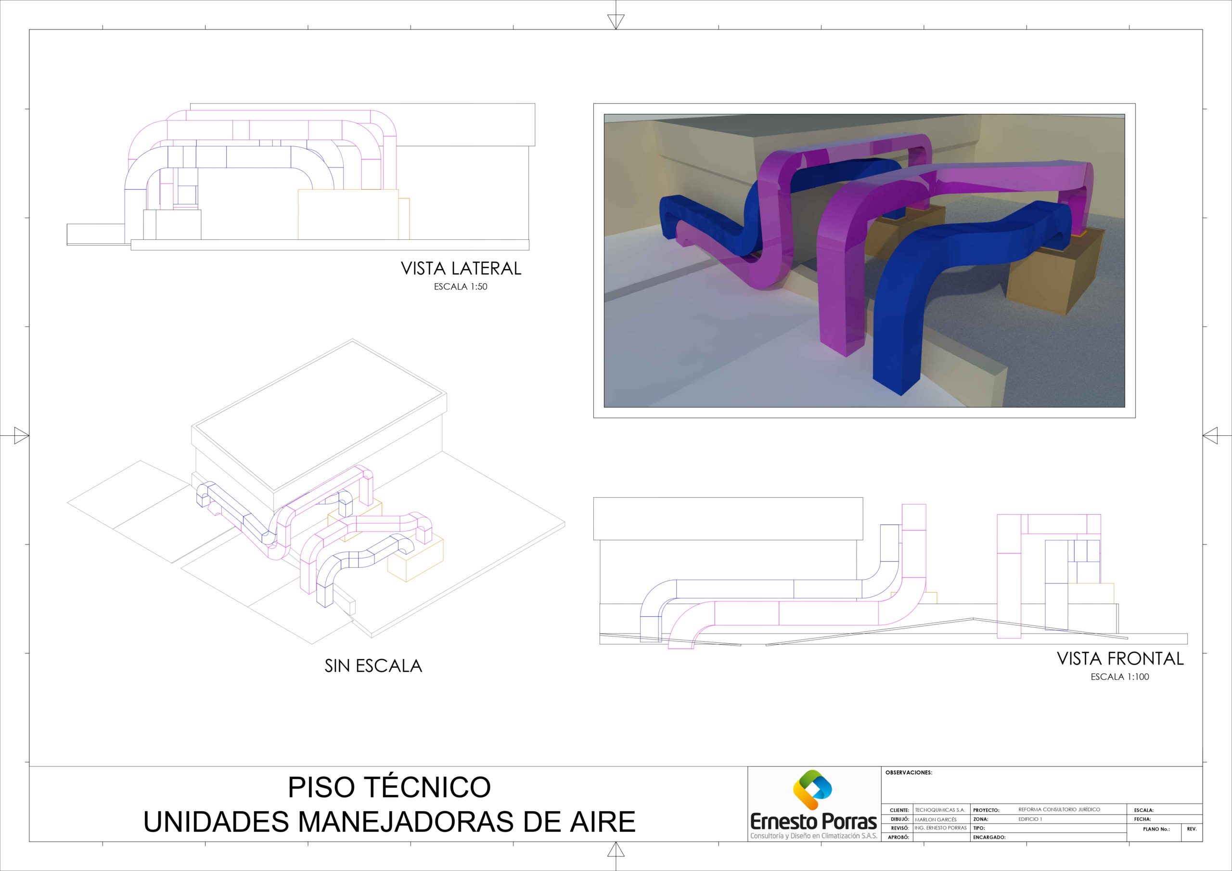This screenshot has width=1232, height=871.
Task: Click the 'TIPO:' label
Action: click(x=979, y=828)
